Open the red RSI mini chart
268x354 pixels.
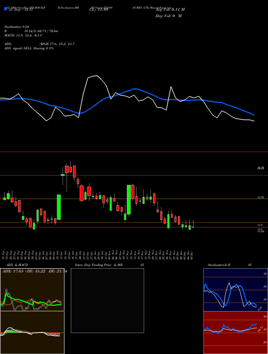point(235,333)
